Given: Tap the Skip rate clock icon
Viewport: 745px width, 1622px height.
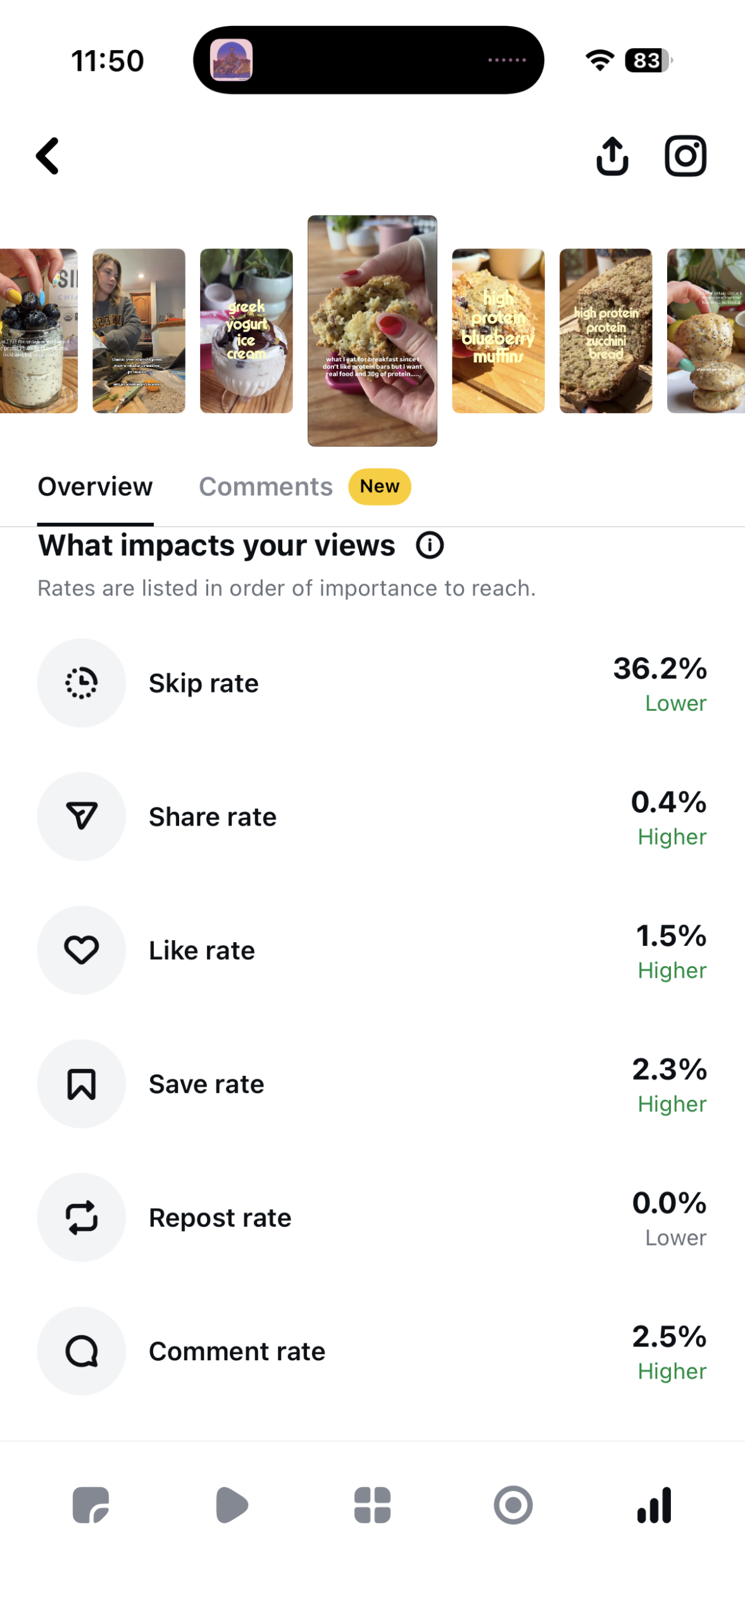Looking at the screenshot, I should (82, 682).
